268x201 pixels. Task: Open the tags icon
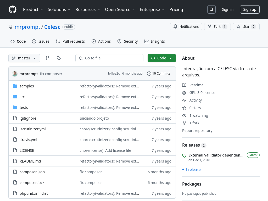tap(59, 58)
